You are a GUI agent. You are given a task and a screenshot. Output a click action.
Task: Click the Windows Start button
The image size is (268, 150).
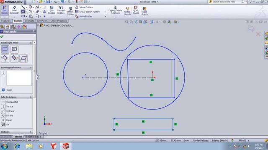click(x=5, y=146)
